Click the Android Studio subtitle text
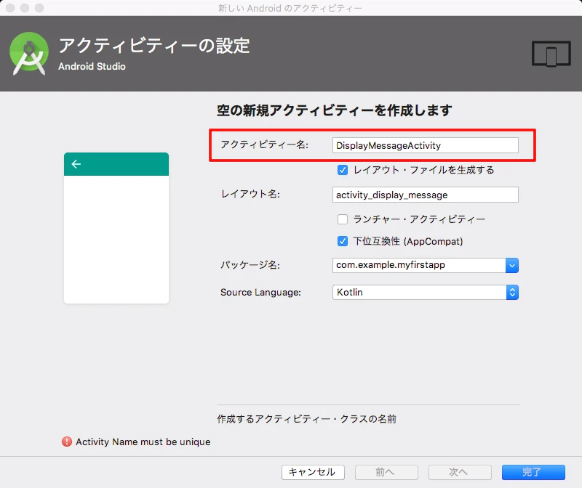 click(92, 66)
